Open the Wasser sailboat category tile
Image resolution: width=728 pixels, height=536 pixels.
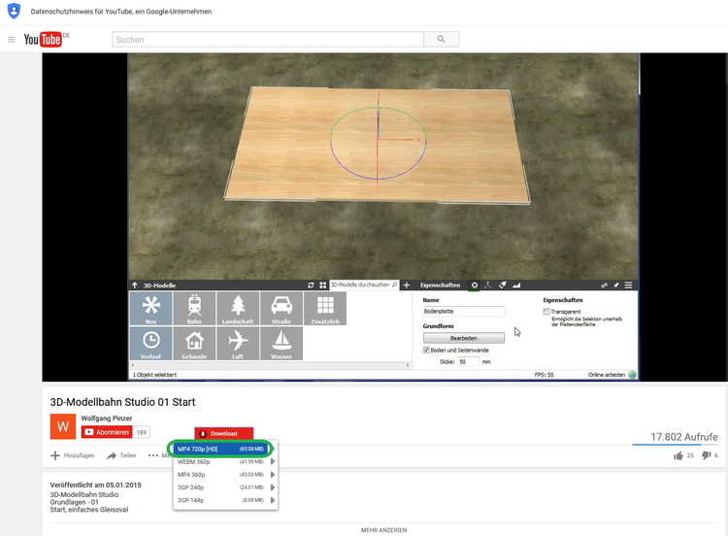(281, 343)
